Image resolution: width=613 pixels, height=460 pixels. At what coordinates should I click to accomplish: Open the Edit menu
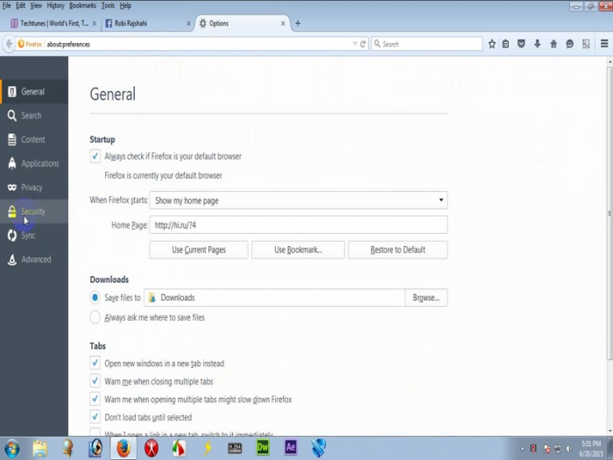coord(20,5)
